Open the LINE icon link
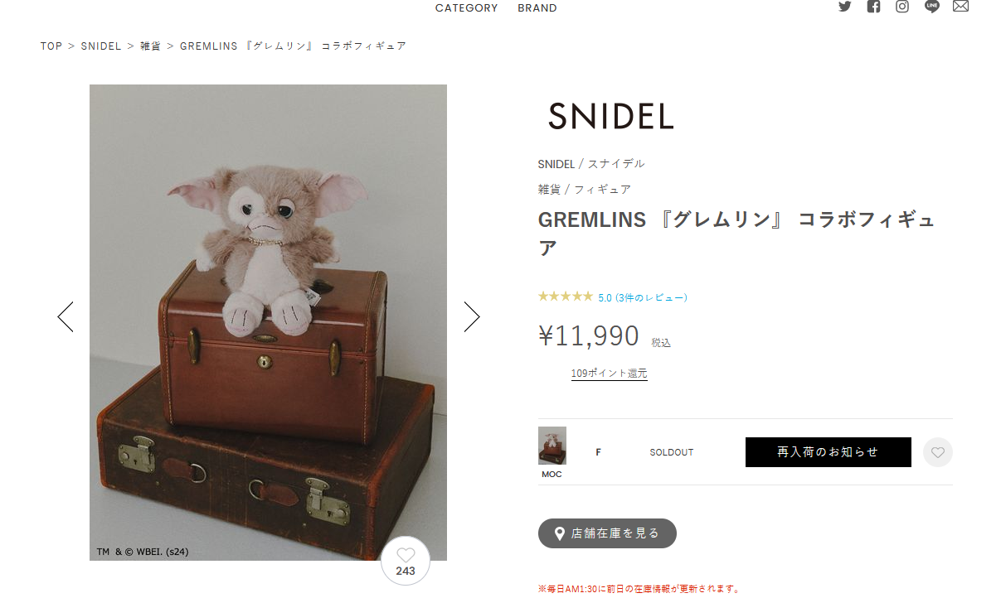Image resolution: width=1001 pixels, height=598 pixels. 932,7
